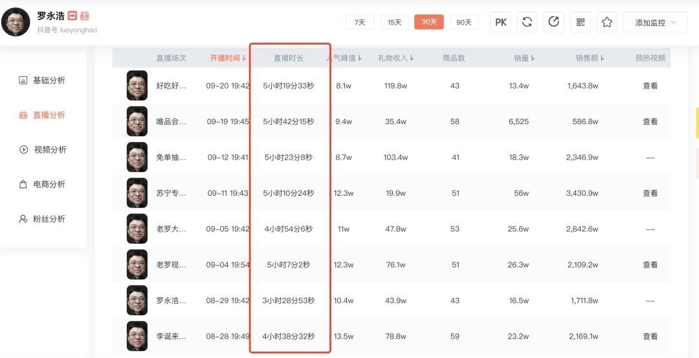Open 粉丝分析 person icon menu item
The height and width of the screenshot is (358, 699).
(42, 219)
